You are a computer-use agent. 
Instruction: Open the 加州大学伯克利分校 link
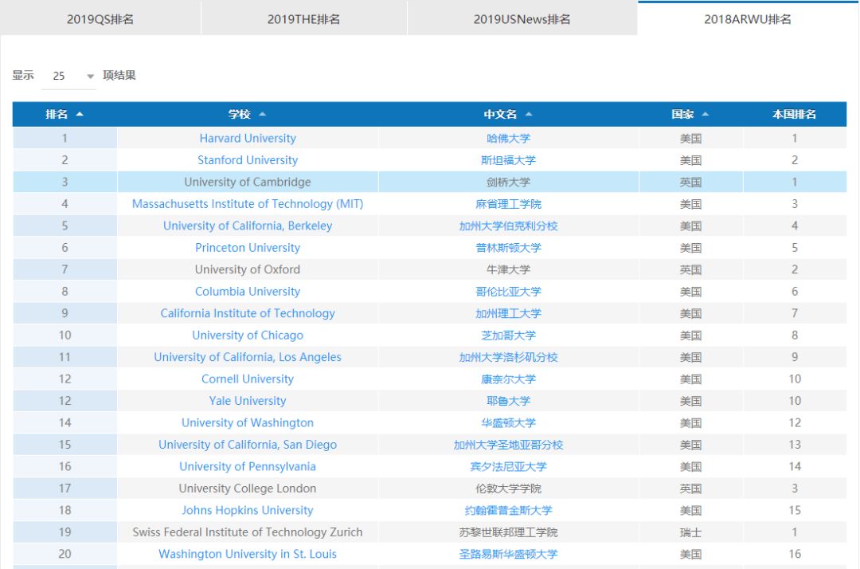click(508, 226)
